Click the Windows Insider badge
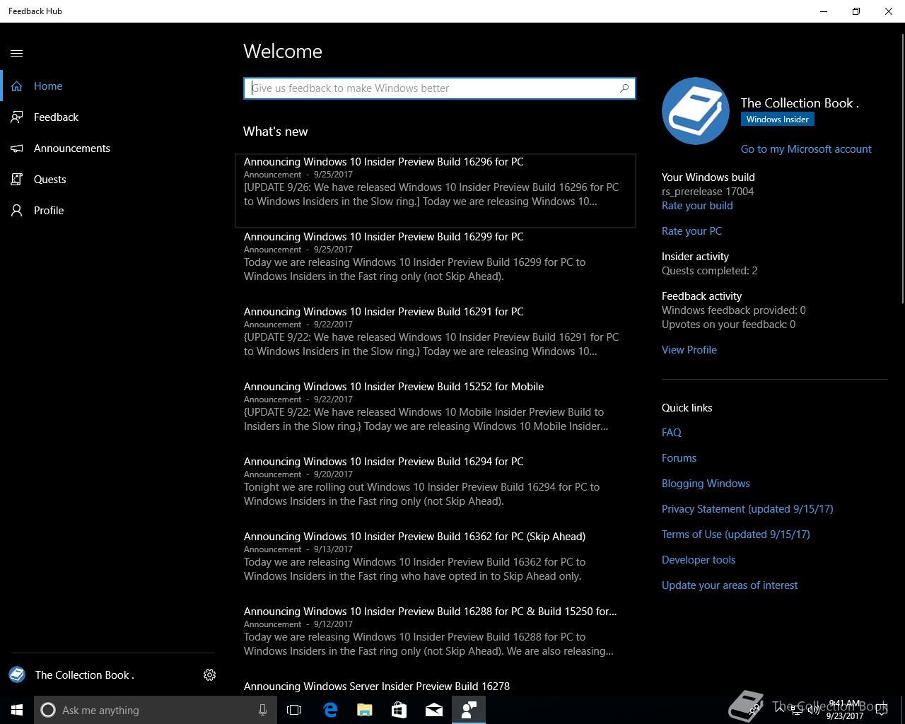The image size is (905, 724). click(x=778, y=119)
